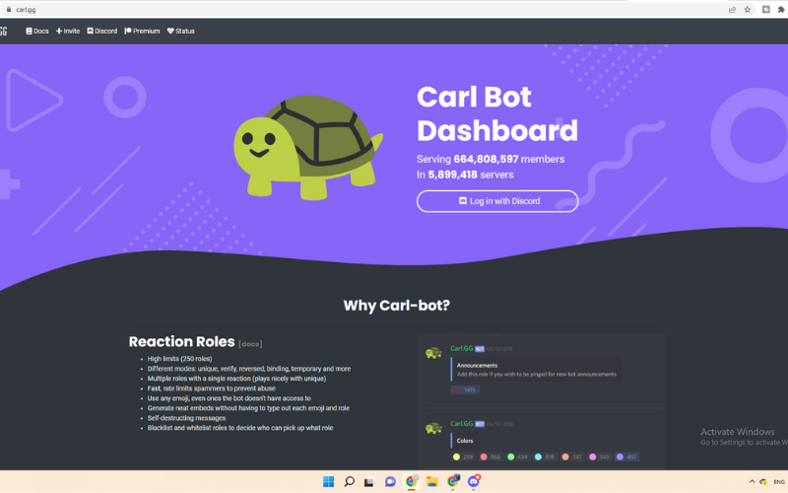This screenshot has height=493, width=788.
Task: Log in with Discord
Action: [x=497, y=201]
